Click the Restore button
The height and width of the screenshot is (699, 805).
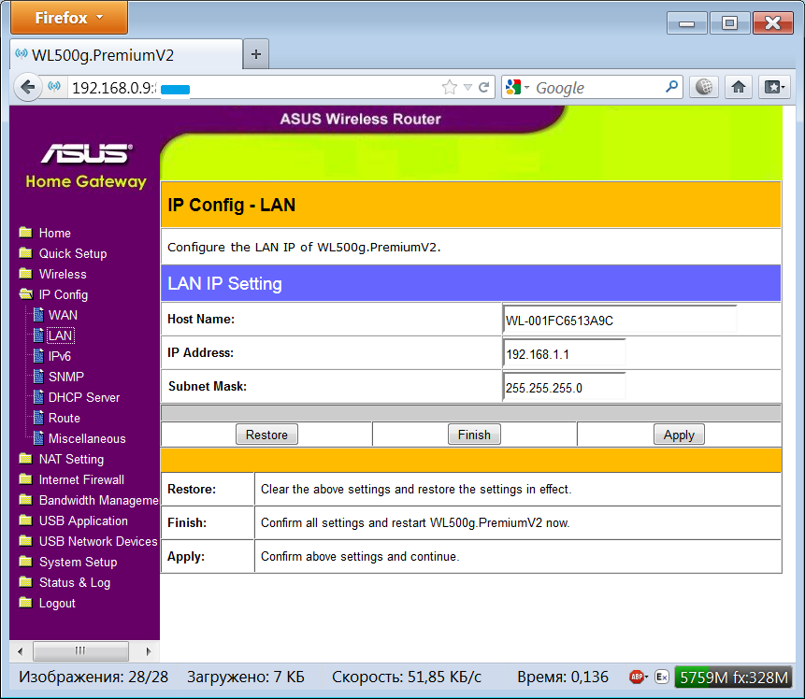(x=266, y=435)
